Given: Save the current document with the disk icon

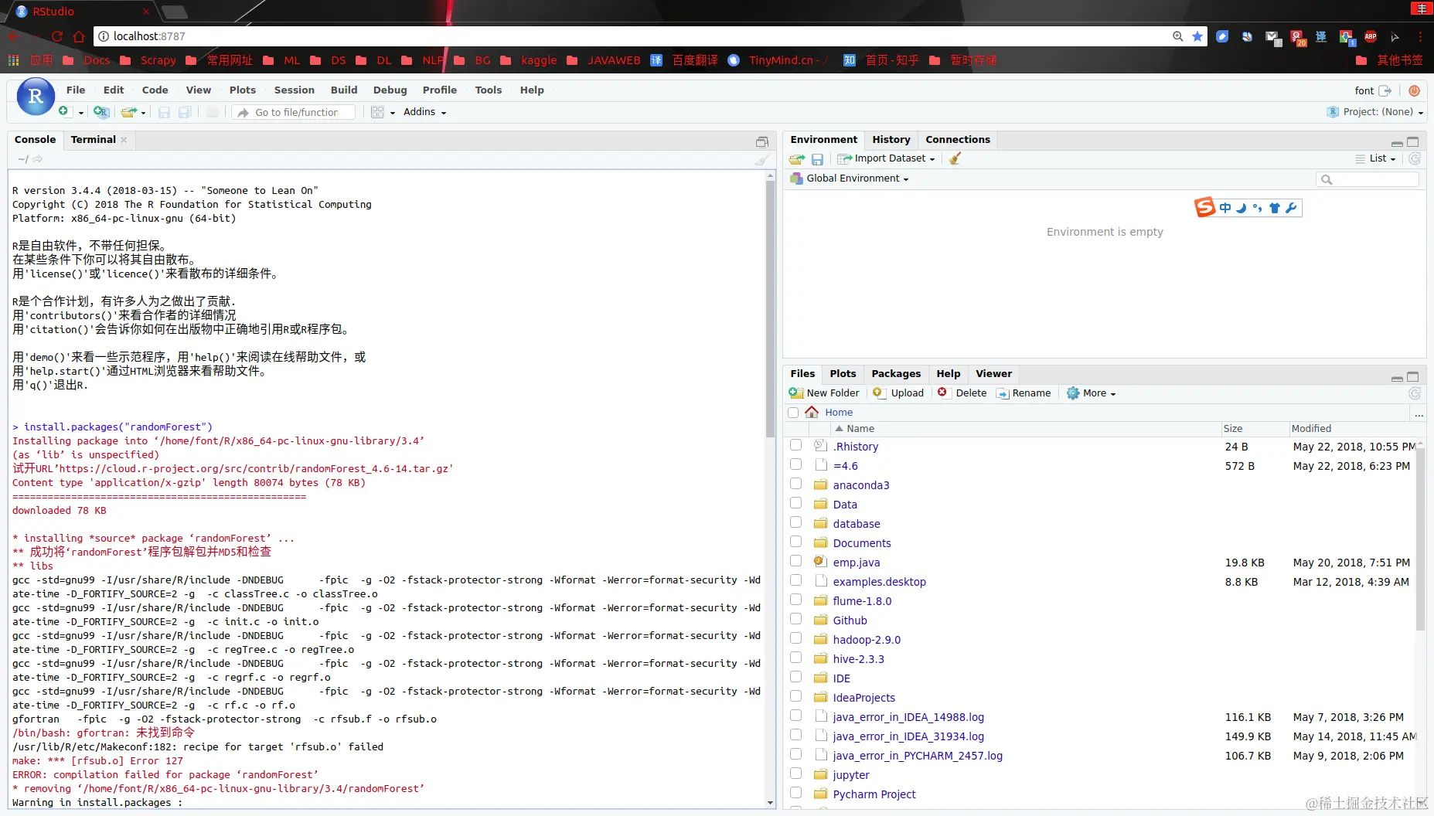Looking at the screenshot, I should [164, 112].
